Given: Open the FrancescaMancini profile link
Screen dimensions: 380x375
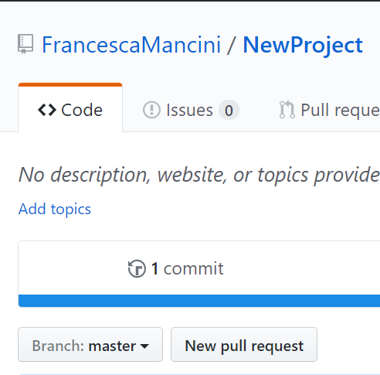Looking at the screenshot, I should click(131, 45).
